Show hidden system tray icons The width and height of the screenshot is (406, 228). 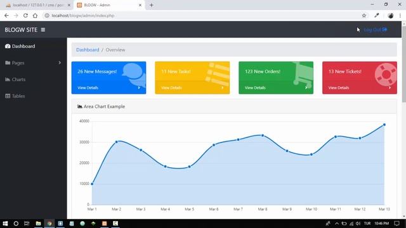click(x=337, y=224)
